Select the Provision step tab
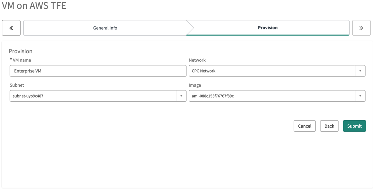Screen dimensions: 375x190 click(x=268, y=28)
